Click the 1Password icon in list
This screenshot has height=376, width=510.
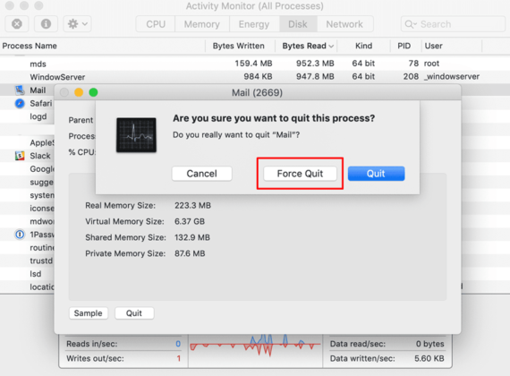coord(20,235)
